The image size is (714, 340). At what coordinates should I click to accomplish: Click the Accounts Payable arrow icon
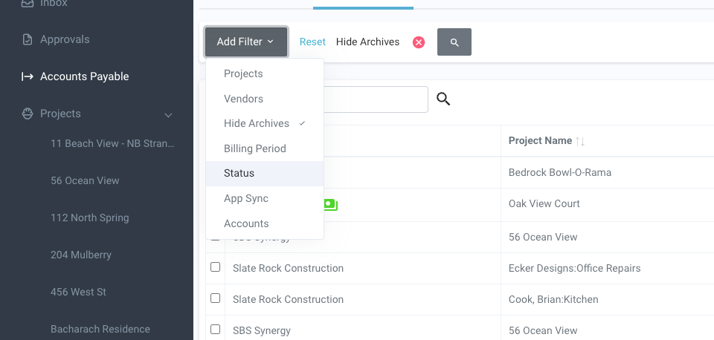click(x=28, y=76)
